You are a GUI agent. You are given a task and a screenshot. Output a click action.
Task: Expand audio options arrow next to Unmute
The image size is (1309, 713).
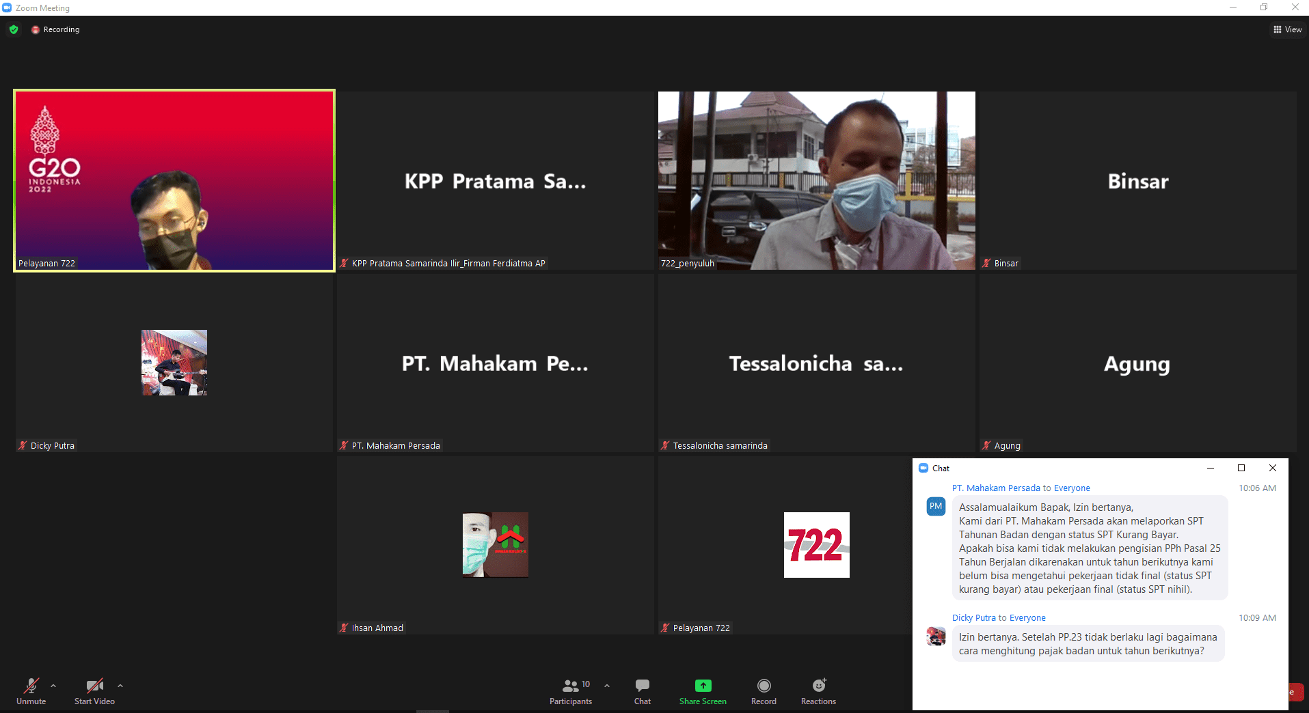[53, 686]
